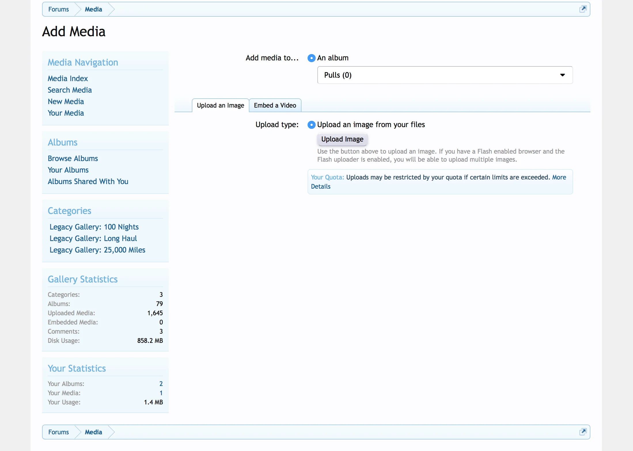Viewport: 633px width, 451px height.
Task: Go to Forums in top breadcrumb
Action: click(58, 9)
